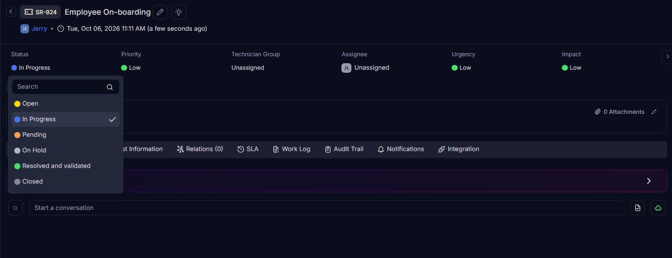Focus the status Search field
Screen dimensions: 672x258
(x=66, y=87)
